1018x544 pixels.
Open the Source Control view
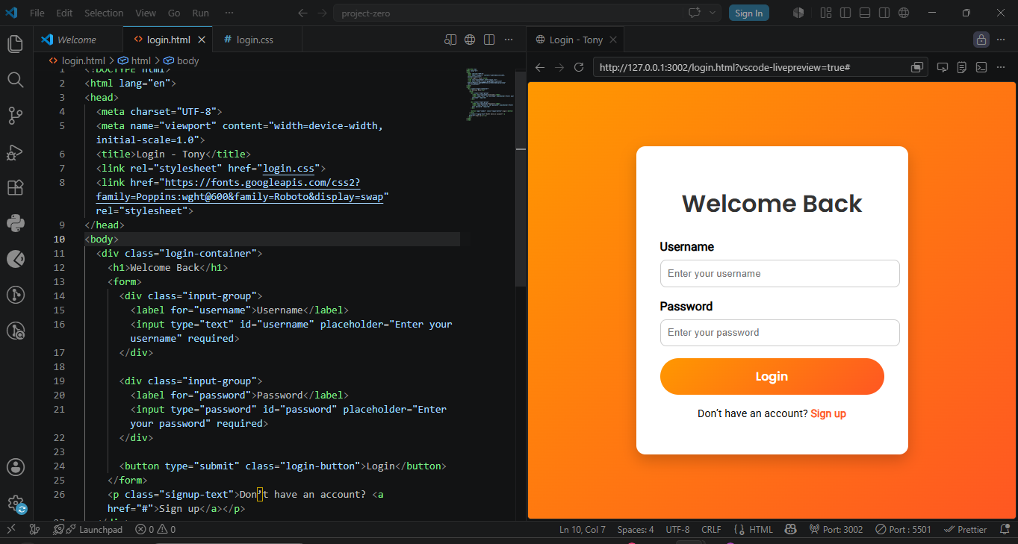tap(16, 116)
